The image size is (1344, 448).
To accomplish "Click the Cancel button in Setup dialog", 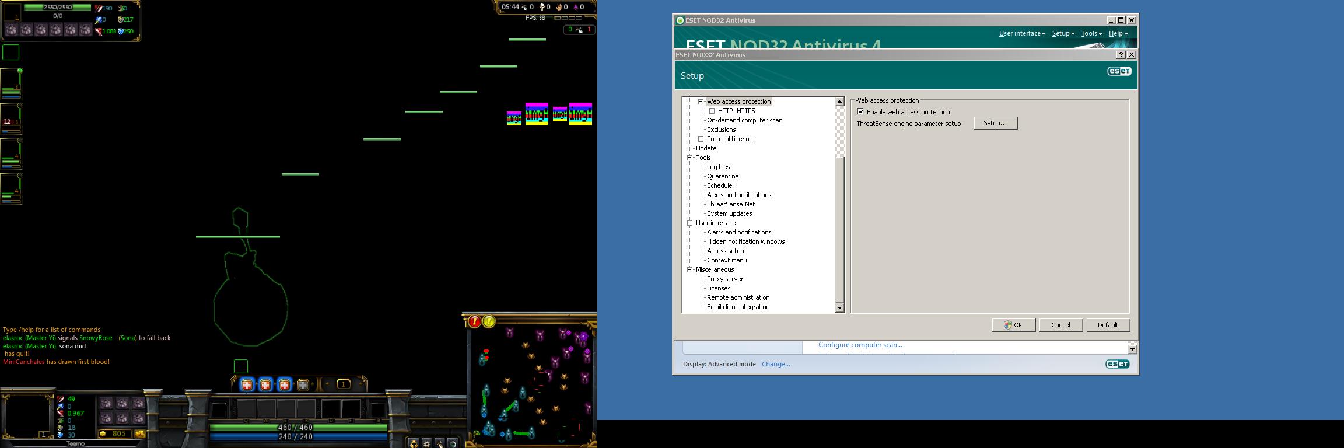I will point(1060,325).
